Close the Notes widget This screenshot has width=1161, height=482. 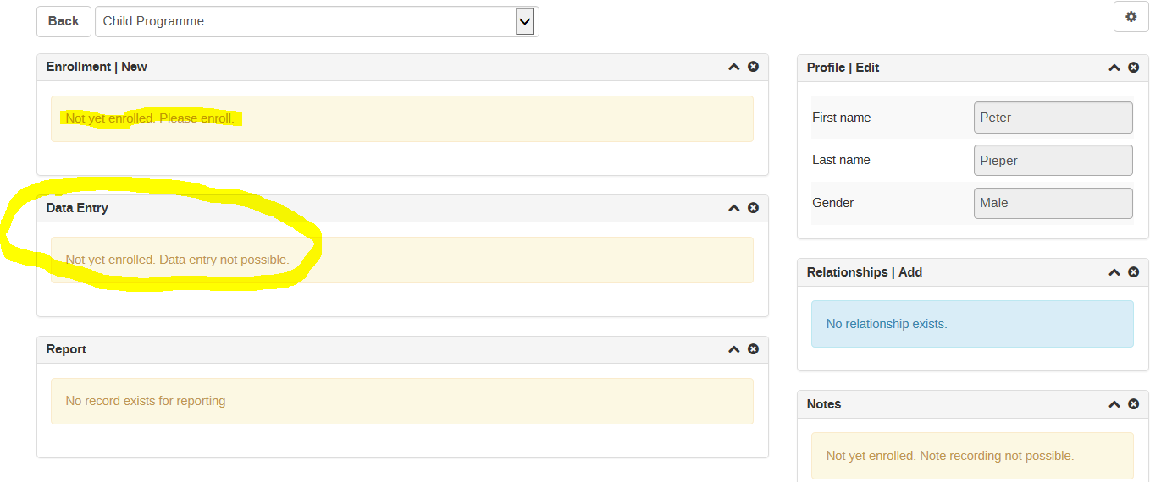tap(1133, 404)
